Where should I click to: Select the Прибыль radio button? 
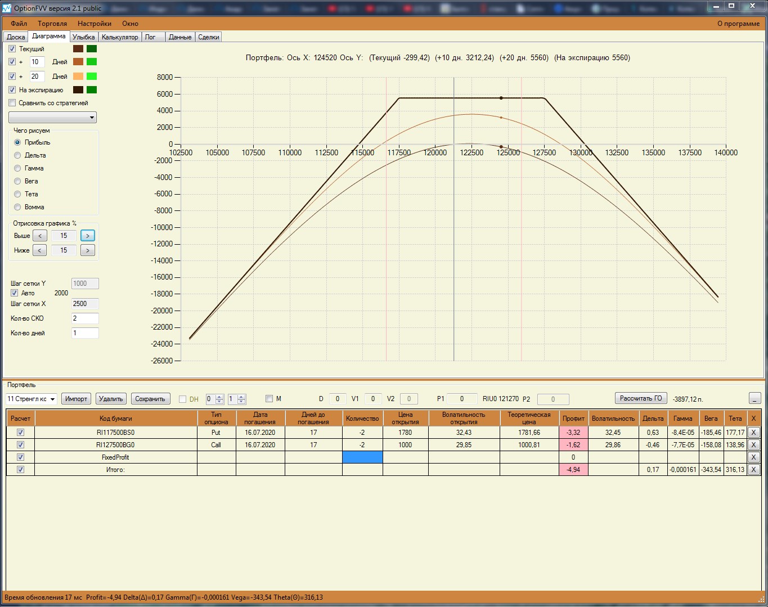(17, 142)
